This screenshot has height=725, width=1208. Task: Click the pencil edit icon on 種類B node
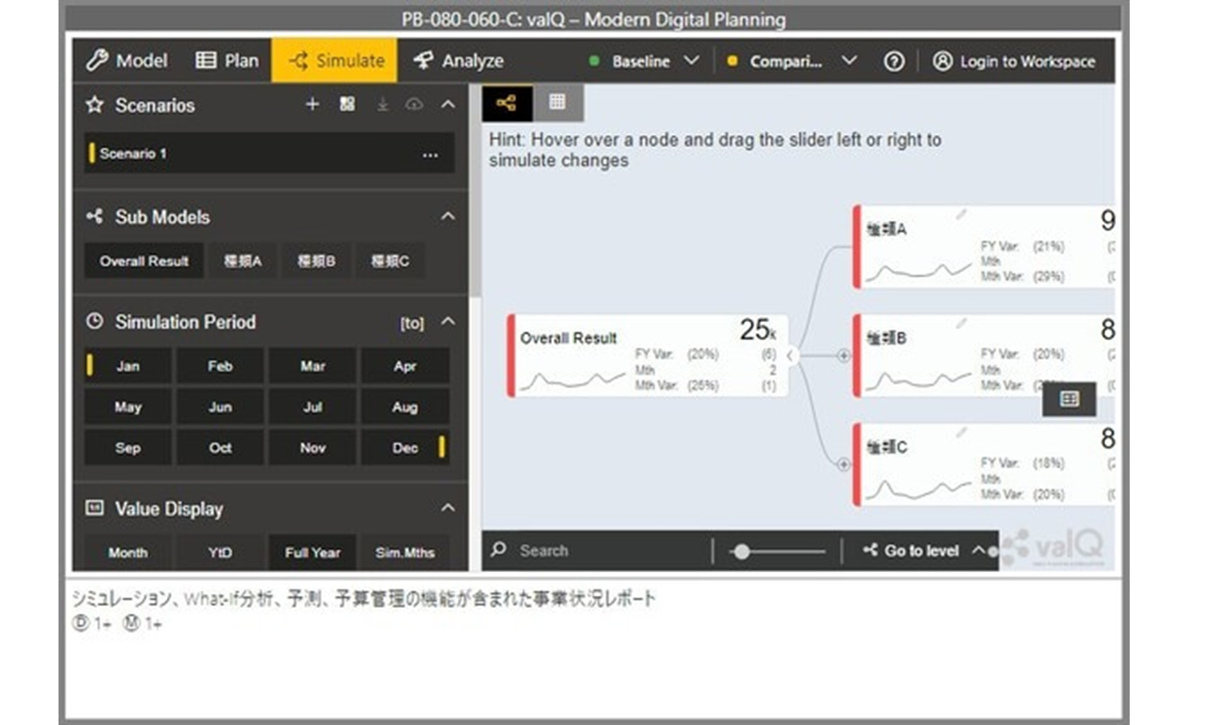pos(961,324)
